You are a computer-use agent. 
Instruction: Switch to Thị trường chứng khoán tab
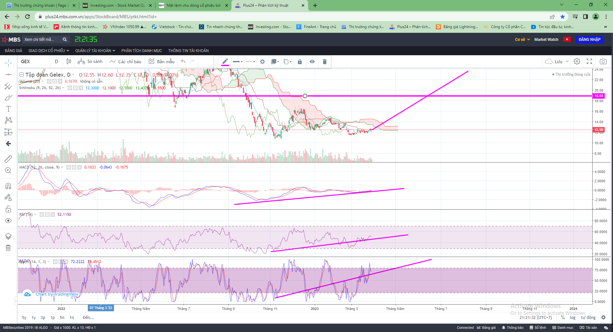(41, 5)
